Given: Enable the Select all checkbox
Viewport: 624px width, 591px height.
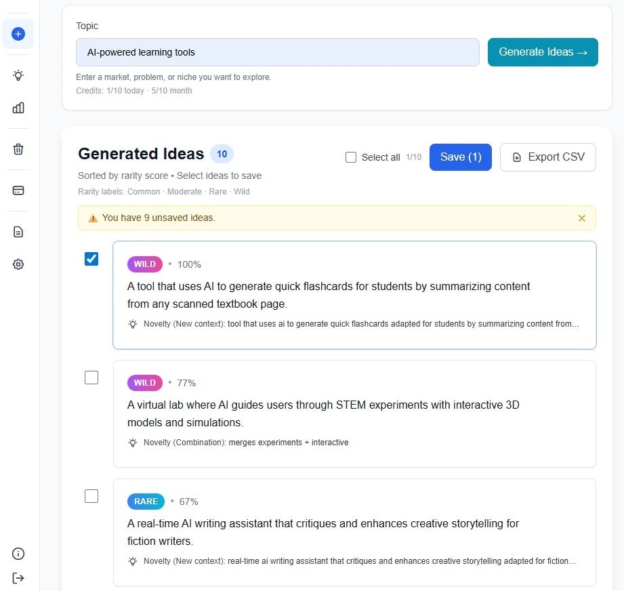Looking at the screenshot, I should click(351, 157).
